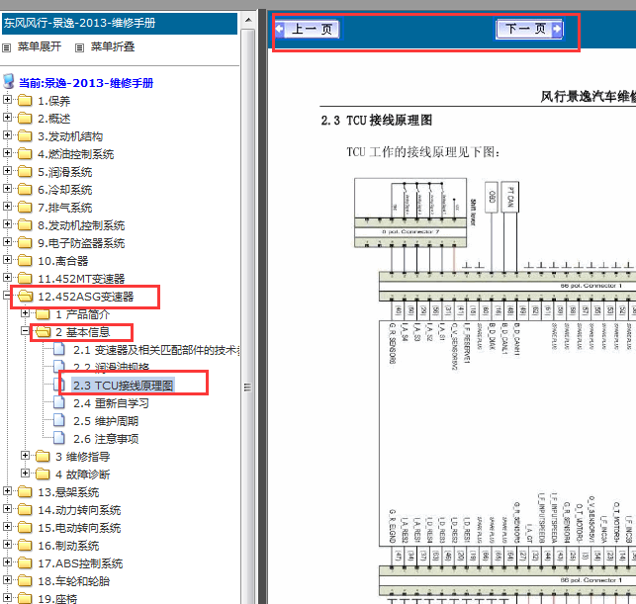Screen dimensions: 636x604
Task: Click the folder icon of 14.动力转向系统
Action: (25, 509)
